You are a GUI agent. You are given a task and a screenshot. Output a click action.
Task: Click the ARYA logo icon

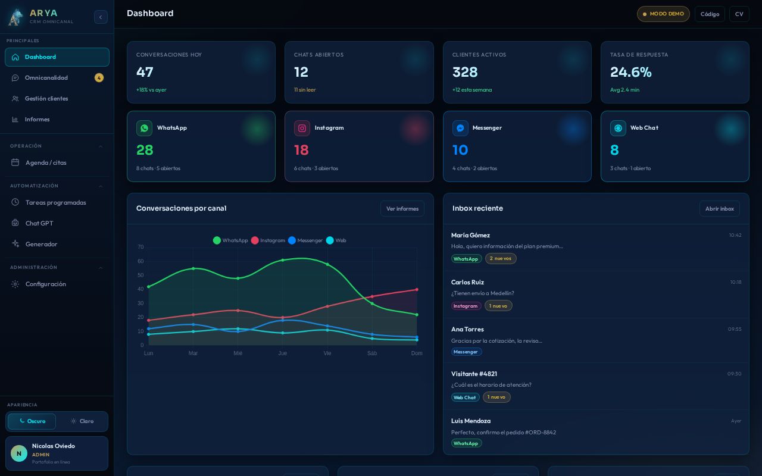click(x=15, y=17)
